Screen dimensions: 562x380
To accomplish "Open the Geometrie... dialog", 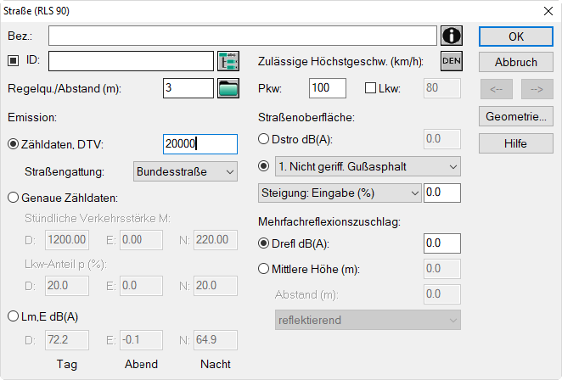I will point(516,116).
